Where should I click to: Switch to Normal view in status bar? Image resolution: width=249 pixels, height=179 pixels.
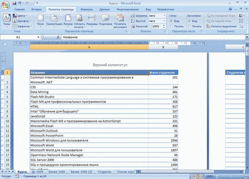[x=193, y=176]
